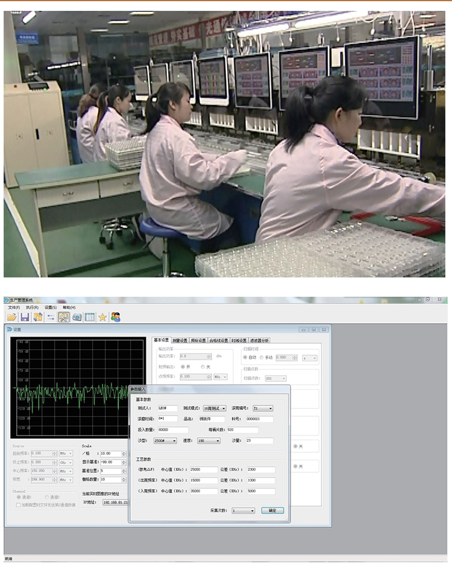This screenshot has width=452, height=573.
Task: Click the table grid toolbar icon
Action: tap(89, 317)
